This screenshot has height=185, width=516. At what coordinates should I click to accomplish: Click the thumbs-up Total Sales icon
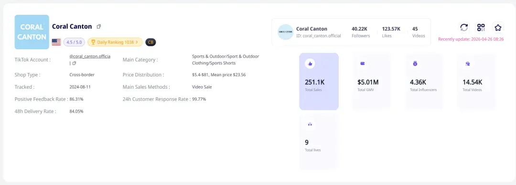pos(309,64)
